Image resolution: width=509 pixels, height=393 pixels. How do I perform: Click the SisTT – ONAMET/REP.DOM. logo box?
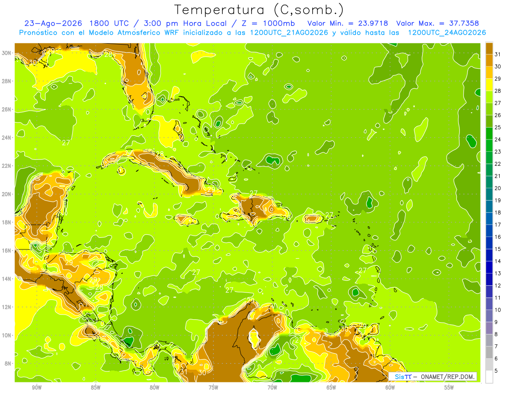(x=433, y=376)
